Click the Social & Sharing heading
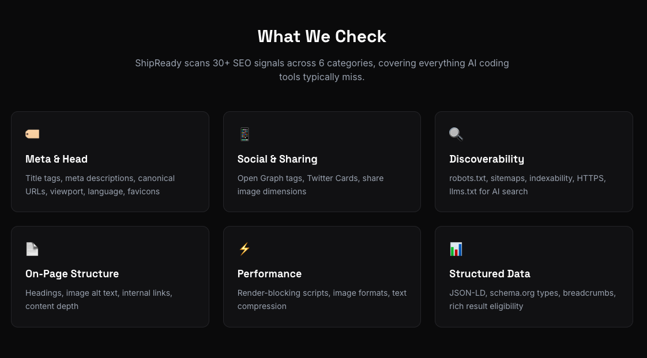This screenshot has height=358, width=647. [x=277, y=159]
